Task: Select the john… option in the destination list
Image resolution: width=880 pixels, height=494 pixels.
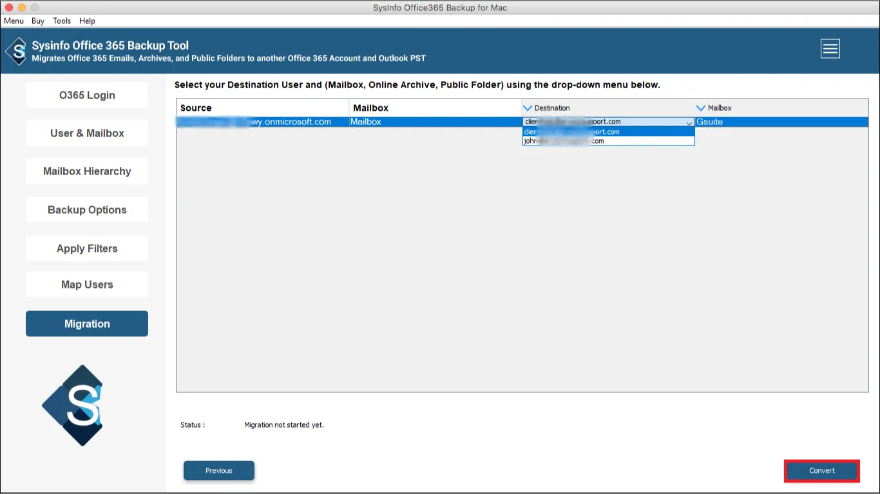Action: (608, 141)
